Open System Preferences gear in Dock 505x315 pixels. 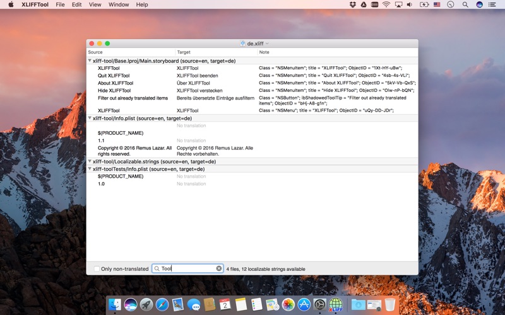[320, 304]
